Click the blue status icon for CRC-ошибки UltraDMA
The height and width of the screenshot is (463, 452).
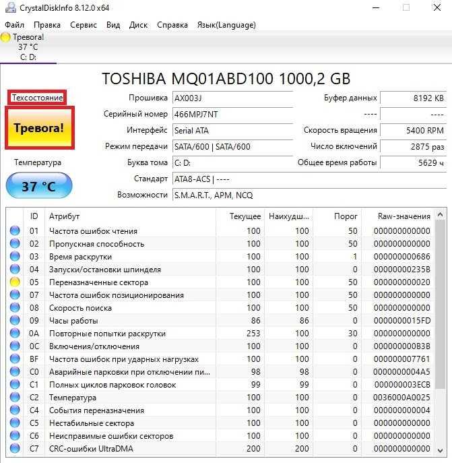[x=15, y=448]
